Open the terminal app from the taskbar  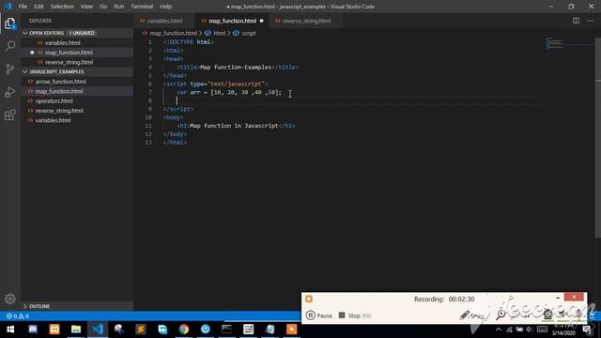click(226, 330)
